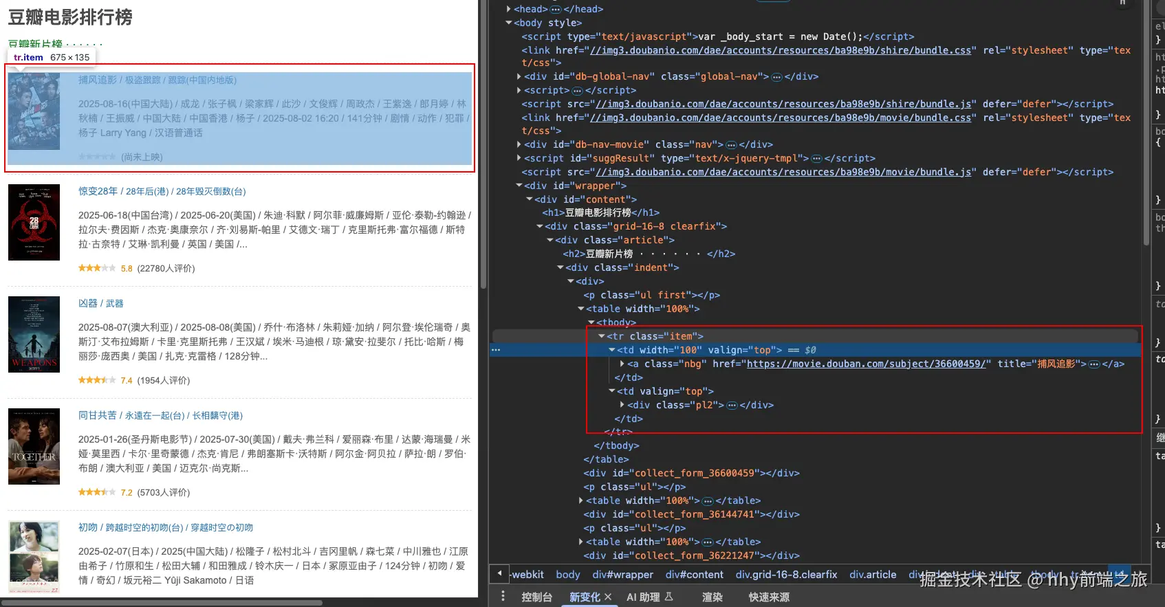This screenshot has width=1165, height=607.
Task: Open the DevTools drawer three-dot menu
Action: (x=503, y=597)
